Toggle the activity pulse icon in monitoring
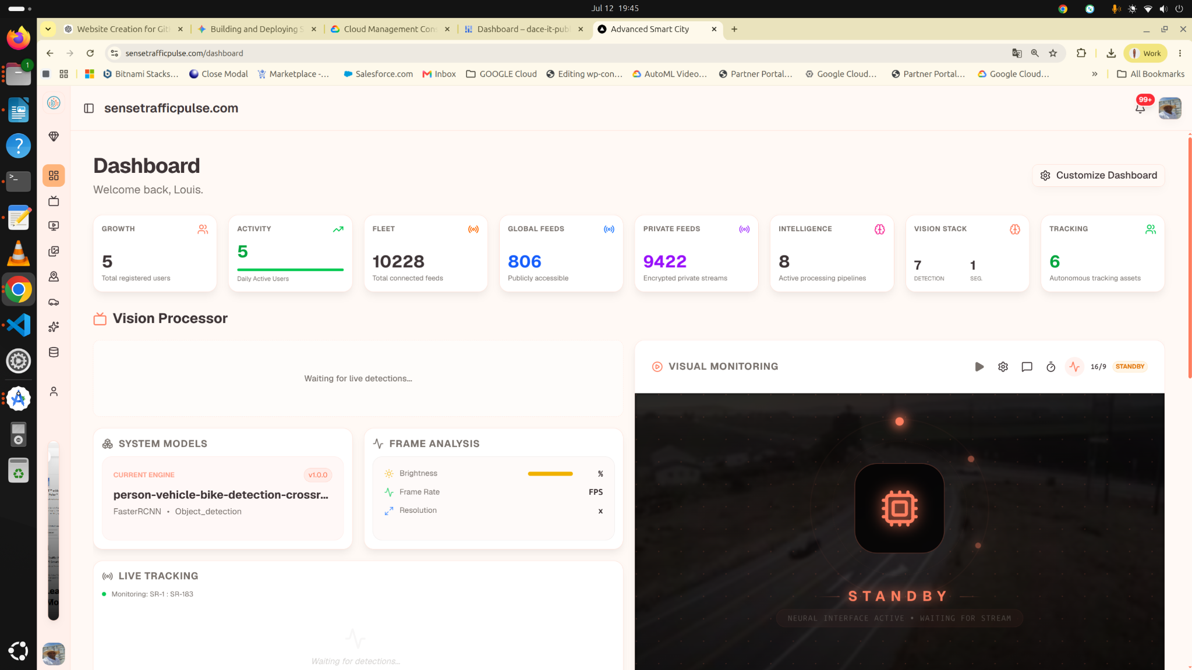Screen dimensions: 1192x670 (1074, 366)
